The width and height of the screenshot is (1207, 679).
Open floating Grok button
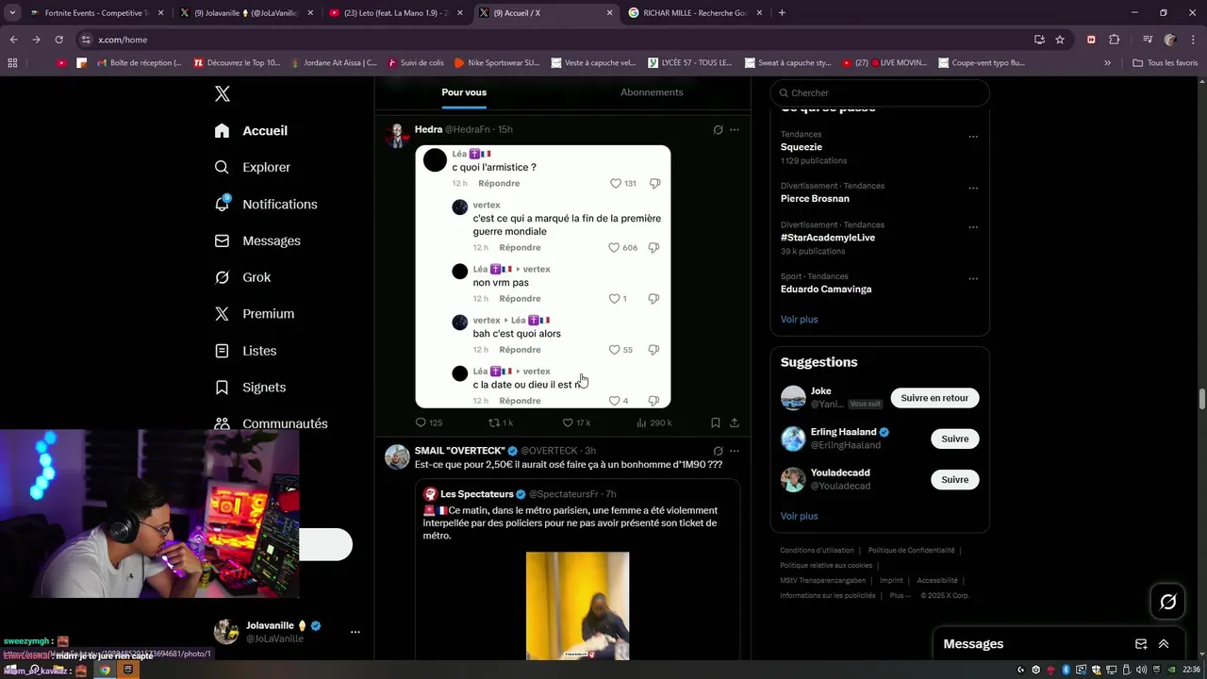[x=1167, y=602]
